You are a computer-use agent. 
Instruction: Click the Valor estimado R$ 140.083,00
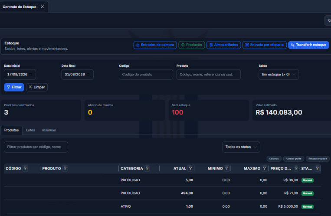[x=279, y=112]
